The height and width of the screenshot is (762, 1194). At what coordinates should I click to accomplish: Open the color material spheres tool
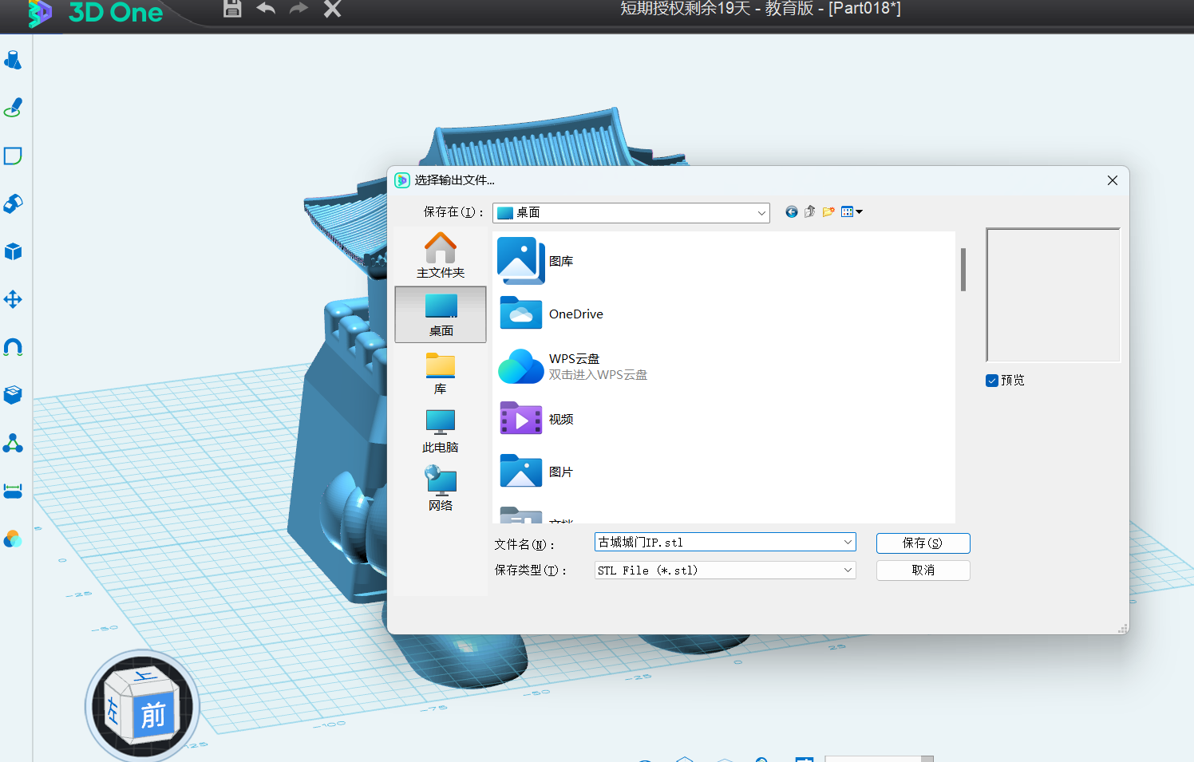click(x=13, y=539)
